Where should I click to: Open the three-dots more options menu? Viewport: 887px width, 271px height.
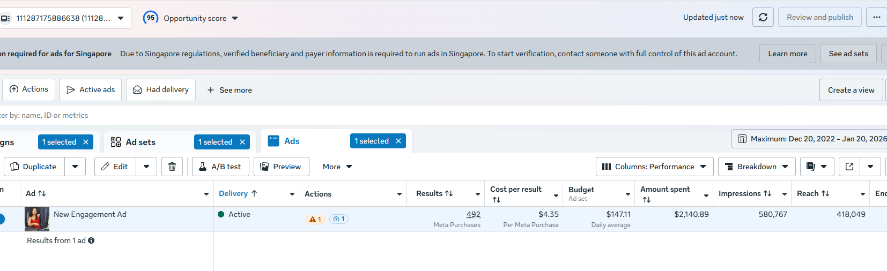(x=876, y=17)
